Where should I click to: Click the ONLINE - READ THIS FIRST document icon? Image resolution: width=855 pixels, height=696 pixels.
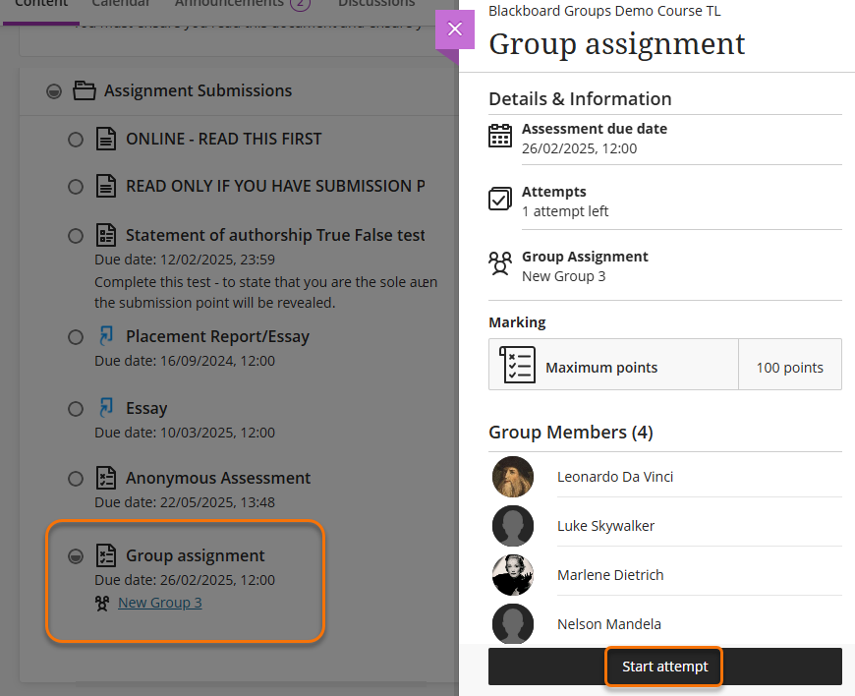[105, 140]
